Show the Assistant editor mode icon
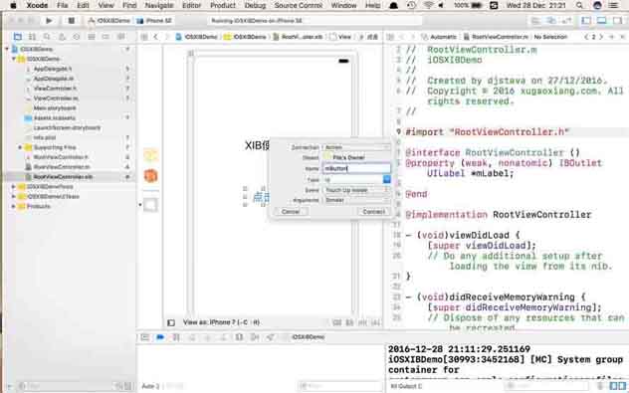 click(x=551, y=21)
